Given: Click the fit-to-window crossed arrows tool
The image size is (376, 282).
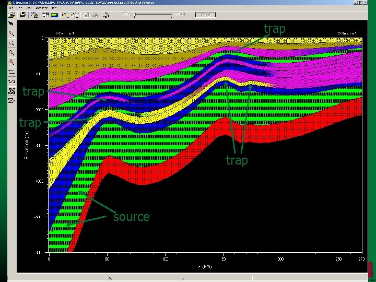Looking at the screenshot, I should pyautogui.click(x=11, y=91).
